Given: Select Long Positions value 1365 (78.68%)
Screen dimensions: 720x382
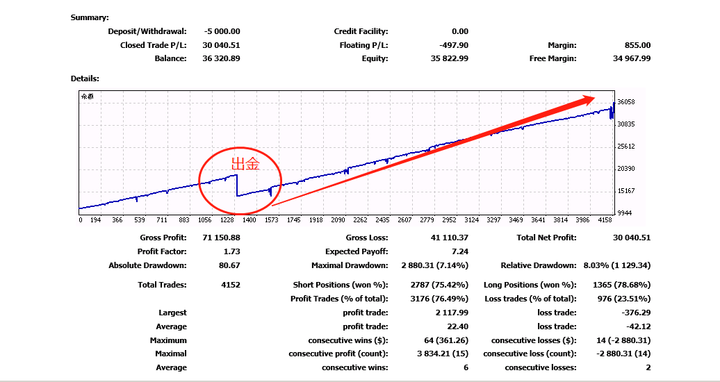Looking at the screenshot, I should pos(622,285).
